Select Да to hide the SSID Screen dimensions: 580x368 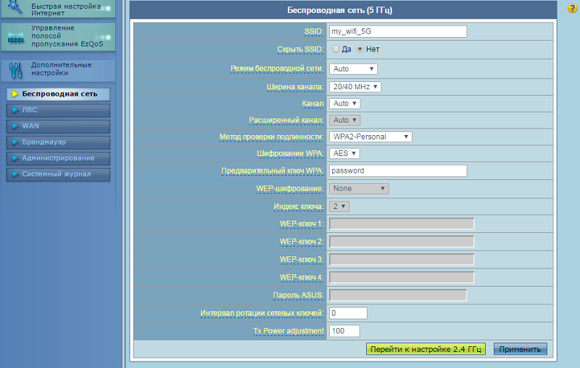(336, 49)
